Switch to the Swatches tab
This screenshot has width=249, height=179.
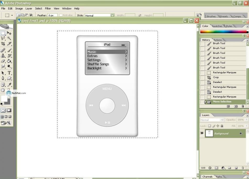click(x=217, y=26)
